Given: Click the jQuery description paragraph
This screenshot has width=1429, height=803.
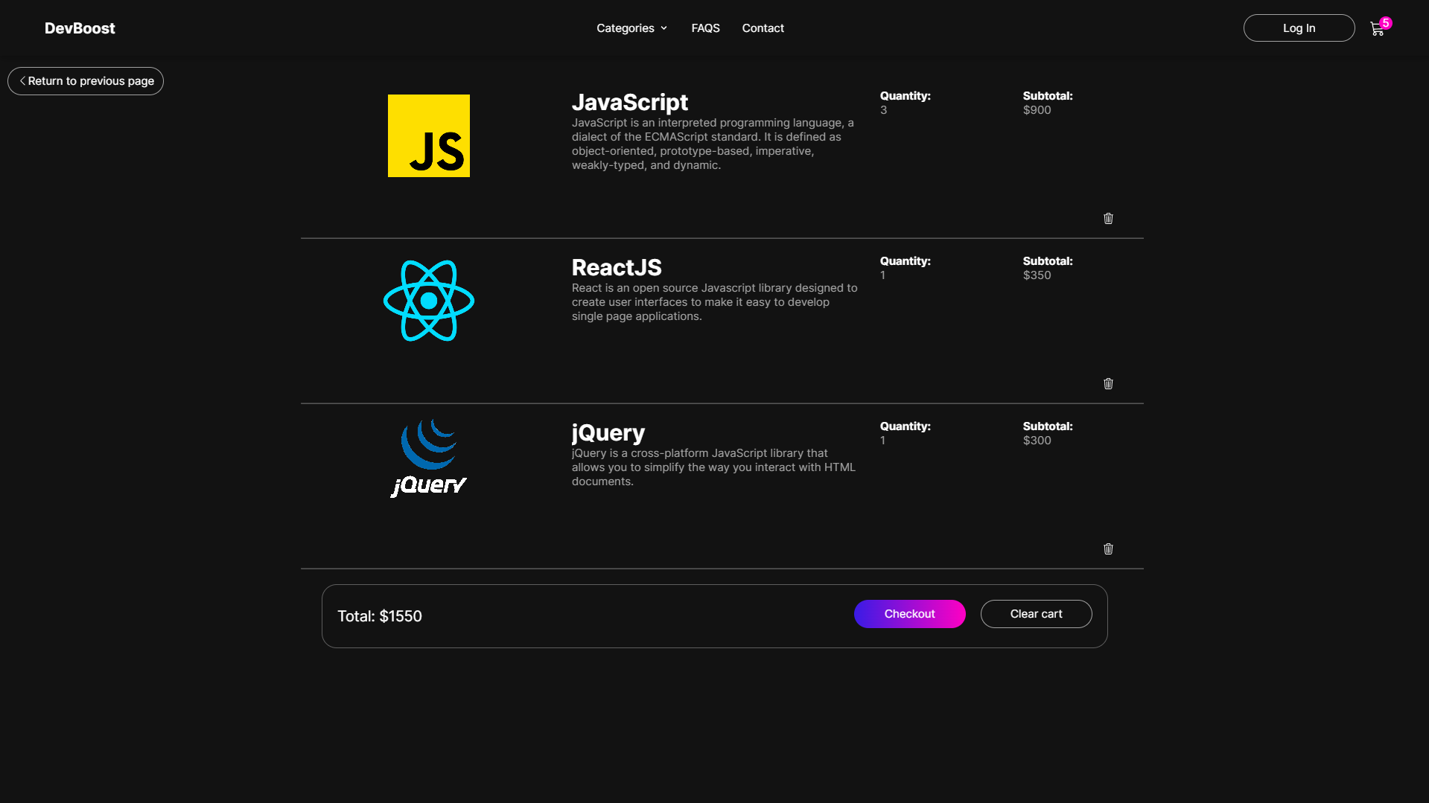Looking at the screenshot, I should (713, 467).
